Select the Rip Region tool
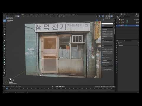The image size is (142, 106). tap(4, 75)
